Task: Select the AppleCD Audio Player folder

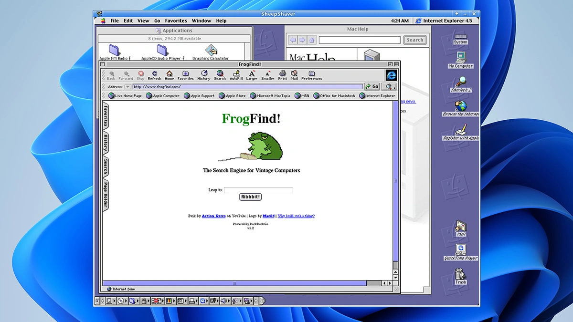Action: [x=162, y=52]
